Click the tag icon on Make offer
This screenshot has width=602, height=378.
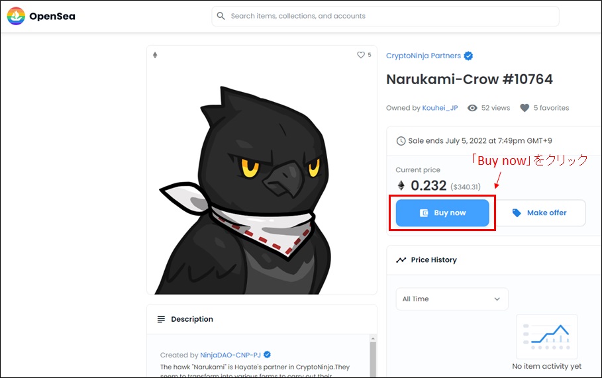click(x=517, y=213)
